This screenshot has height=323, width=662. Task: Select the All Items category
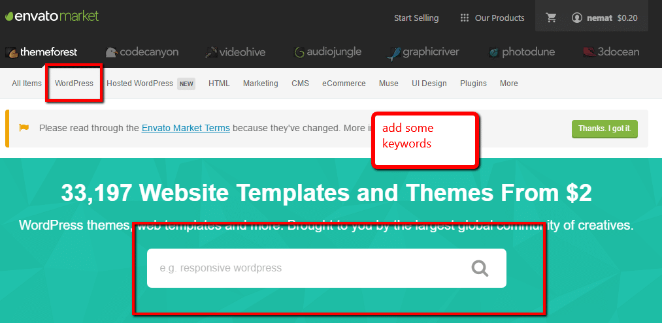[27, 84]
